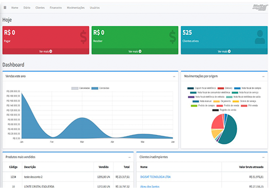Click arrow icon in Clientes ativos Ver mais

(229, 52)
